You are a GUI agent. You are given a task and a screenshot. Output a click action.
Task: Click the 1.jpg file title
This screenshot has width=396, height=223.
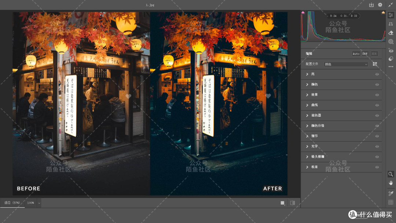coord(150,5)
